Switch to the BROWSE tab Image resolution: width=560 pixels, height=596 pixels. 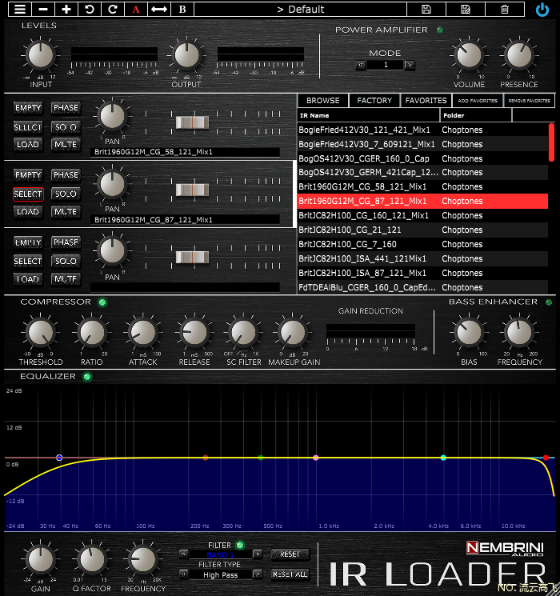click(x=322, y=100)
